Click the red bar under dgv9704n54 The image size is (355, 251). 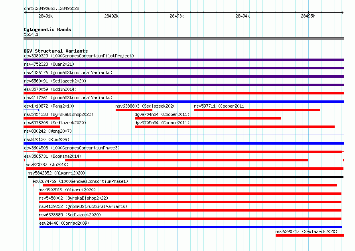pyautogui.click(x=208, y=118)
